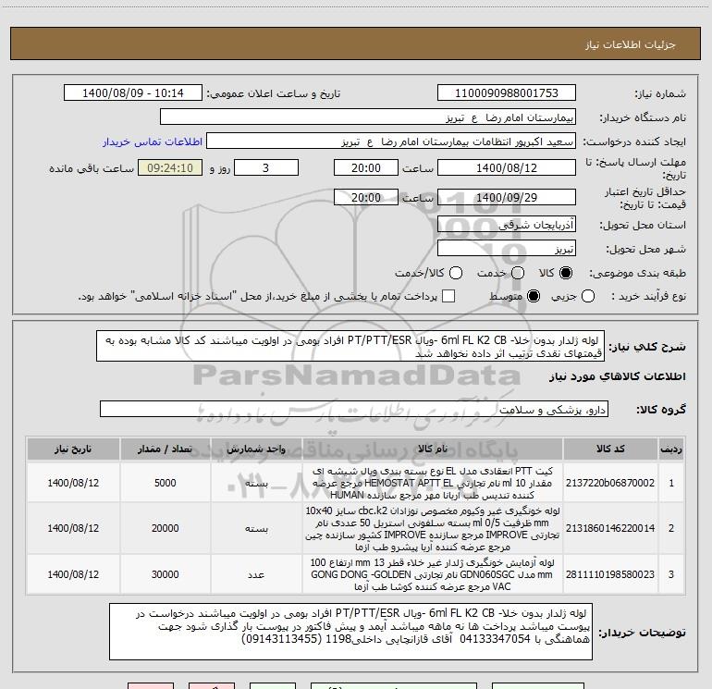The image size is (712, 689).
Task: Click response deadline date 1400/08/12 field
Action: tap(507, 167)
